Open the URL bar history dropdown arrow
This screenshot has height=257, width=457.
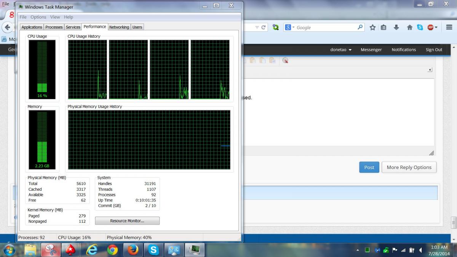click(x=257, y=27)
